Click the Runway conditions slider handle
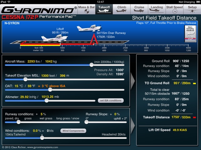 tap(18, 122)
